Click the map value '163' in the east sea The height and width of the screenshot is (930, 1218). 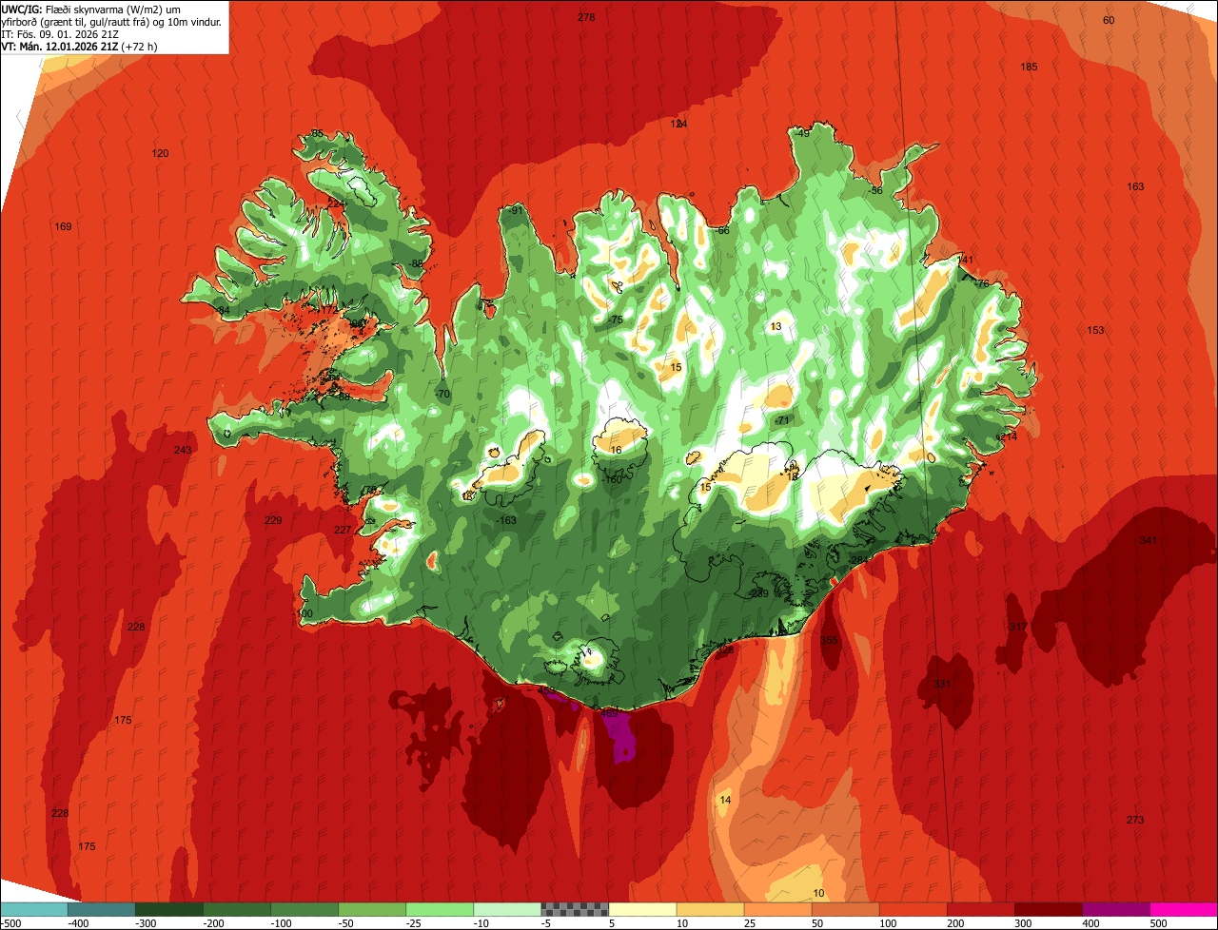1135,186
